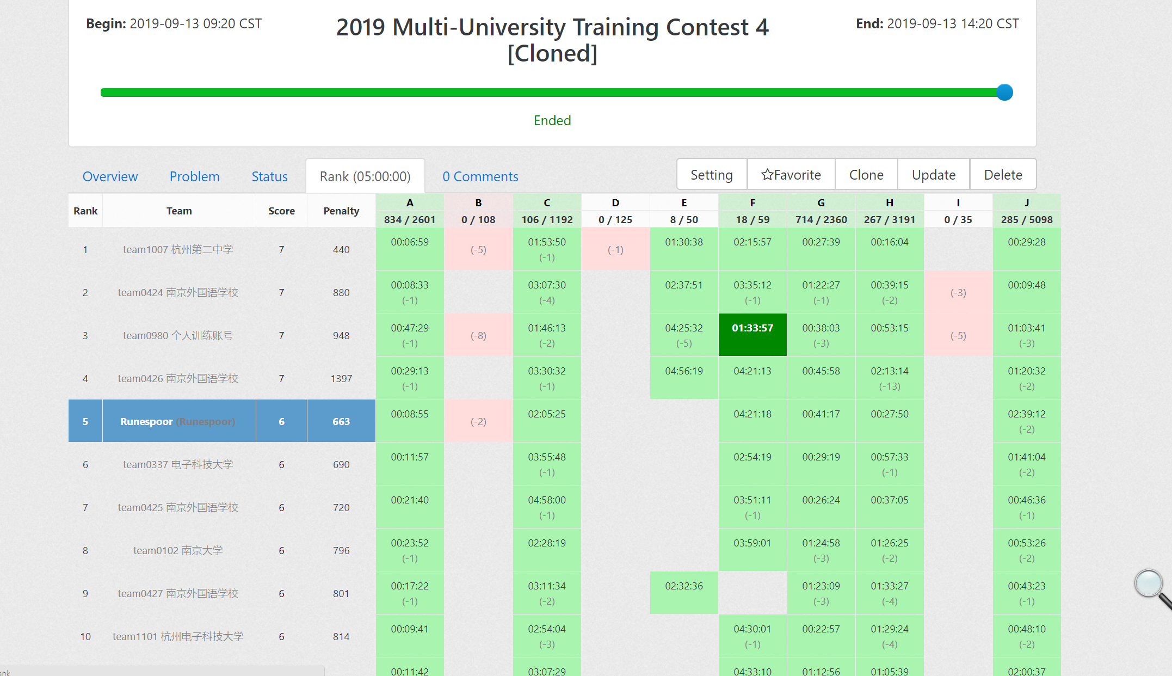
Task: Click the star icon on Favorite
Action: tap(767, 175)
